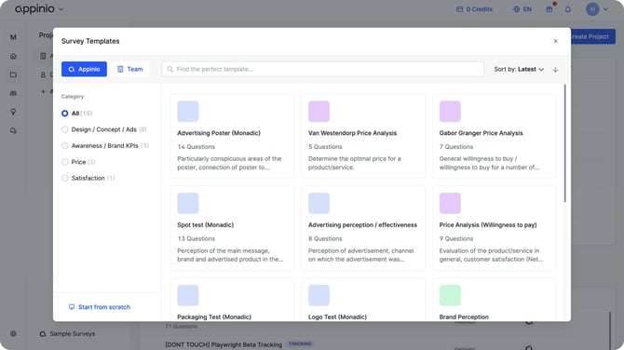
Task: Open Spot test (Monadic) template icon
Action: (188, 203)
